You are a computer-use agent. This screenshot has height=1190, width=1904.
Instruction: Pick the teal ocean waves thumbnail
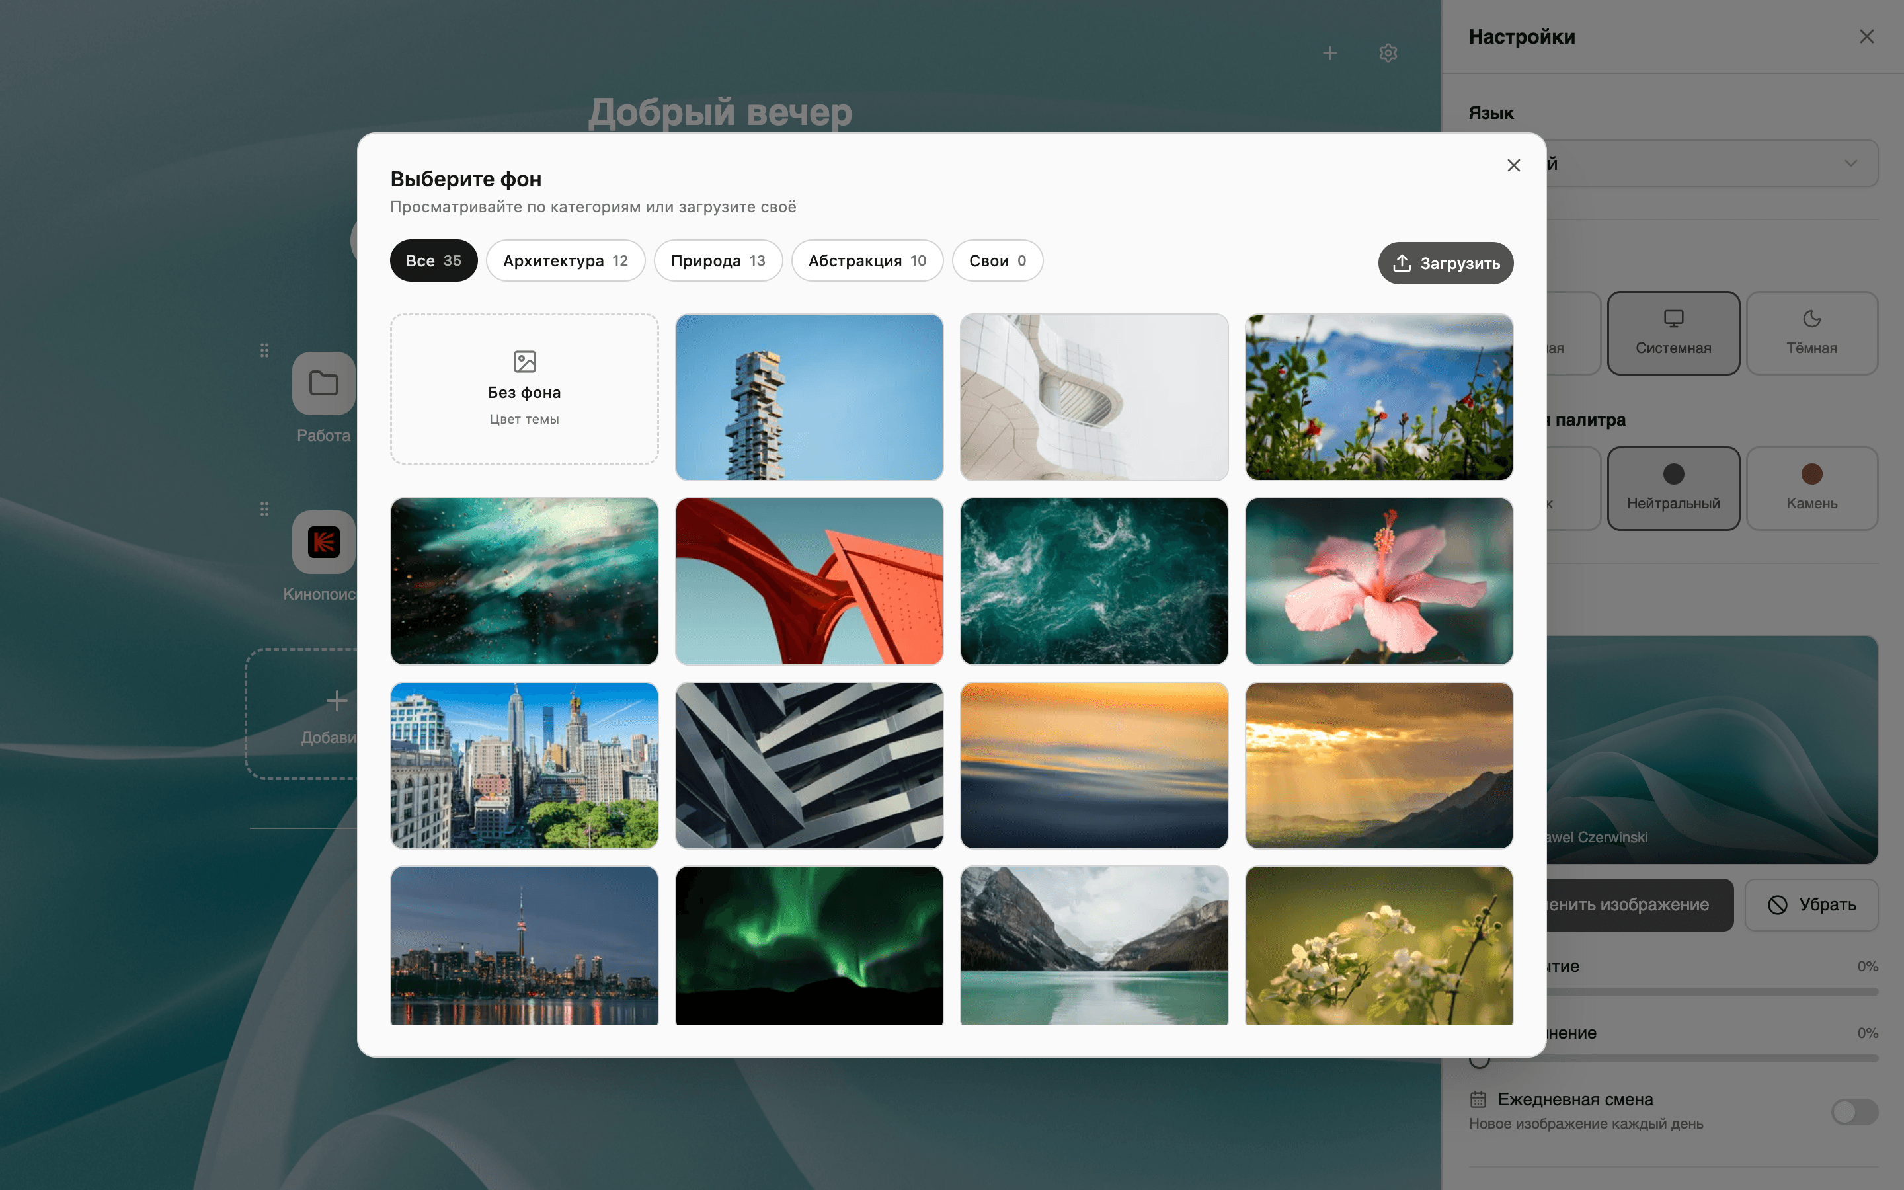1093,582
